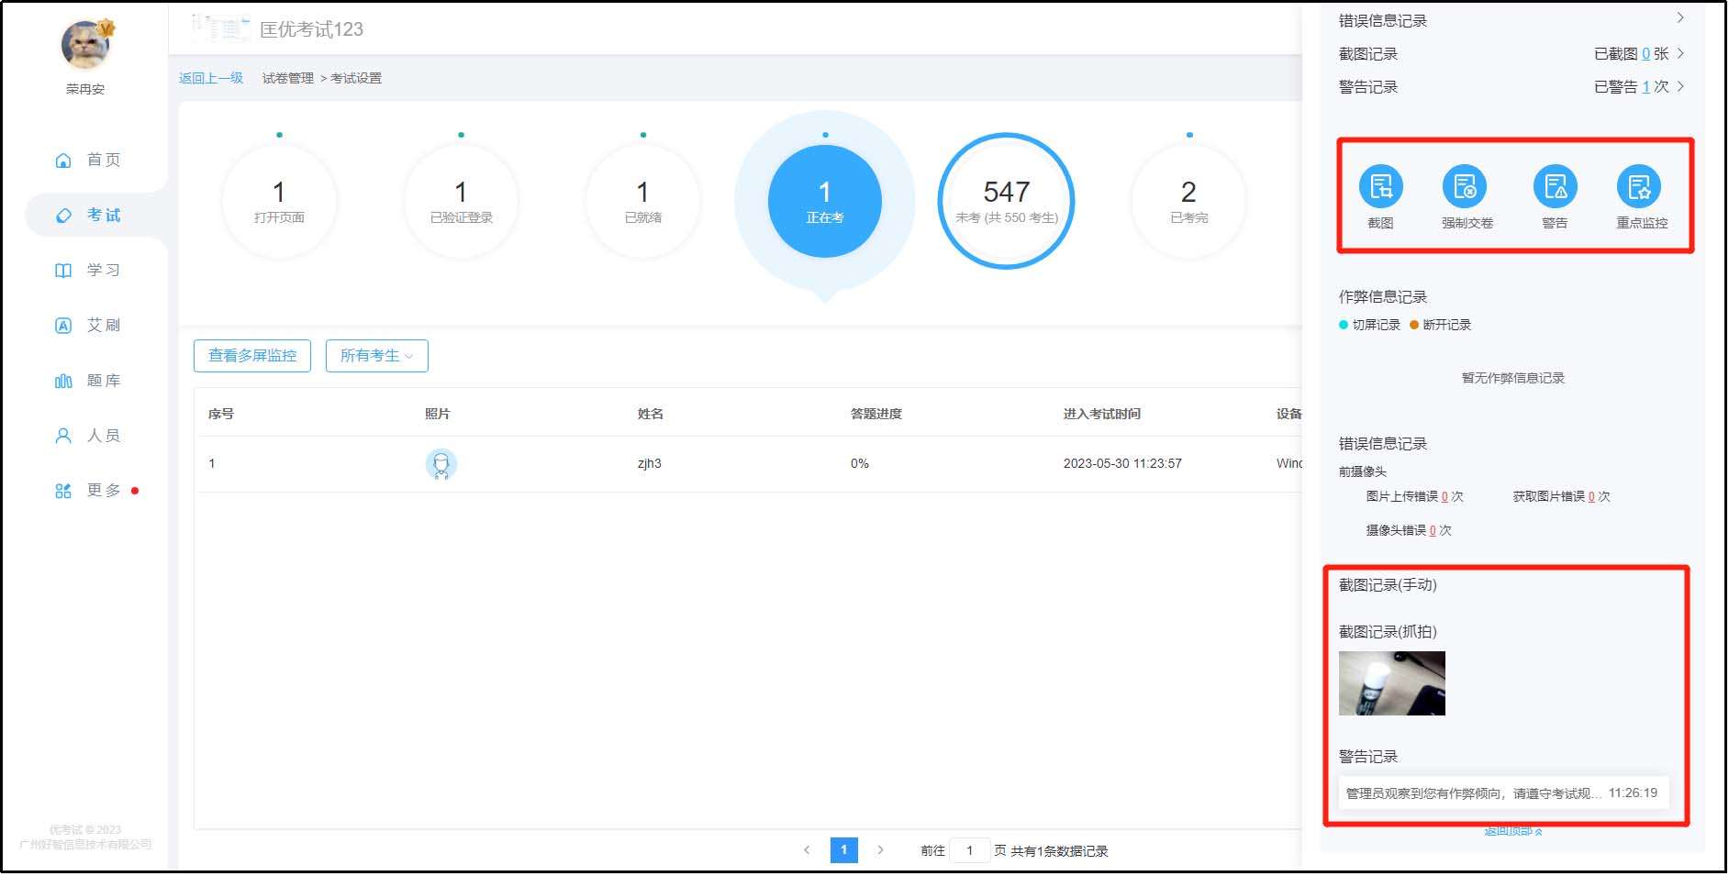This screenshot has width=1729, height=876.
Task: Open the 所有考生 dropdown filter
Action: pyautogui.click(x=376, y=356)
